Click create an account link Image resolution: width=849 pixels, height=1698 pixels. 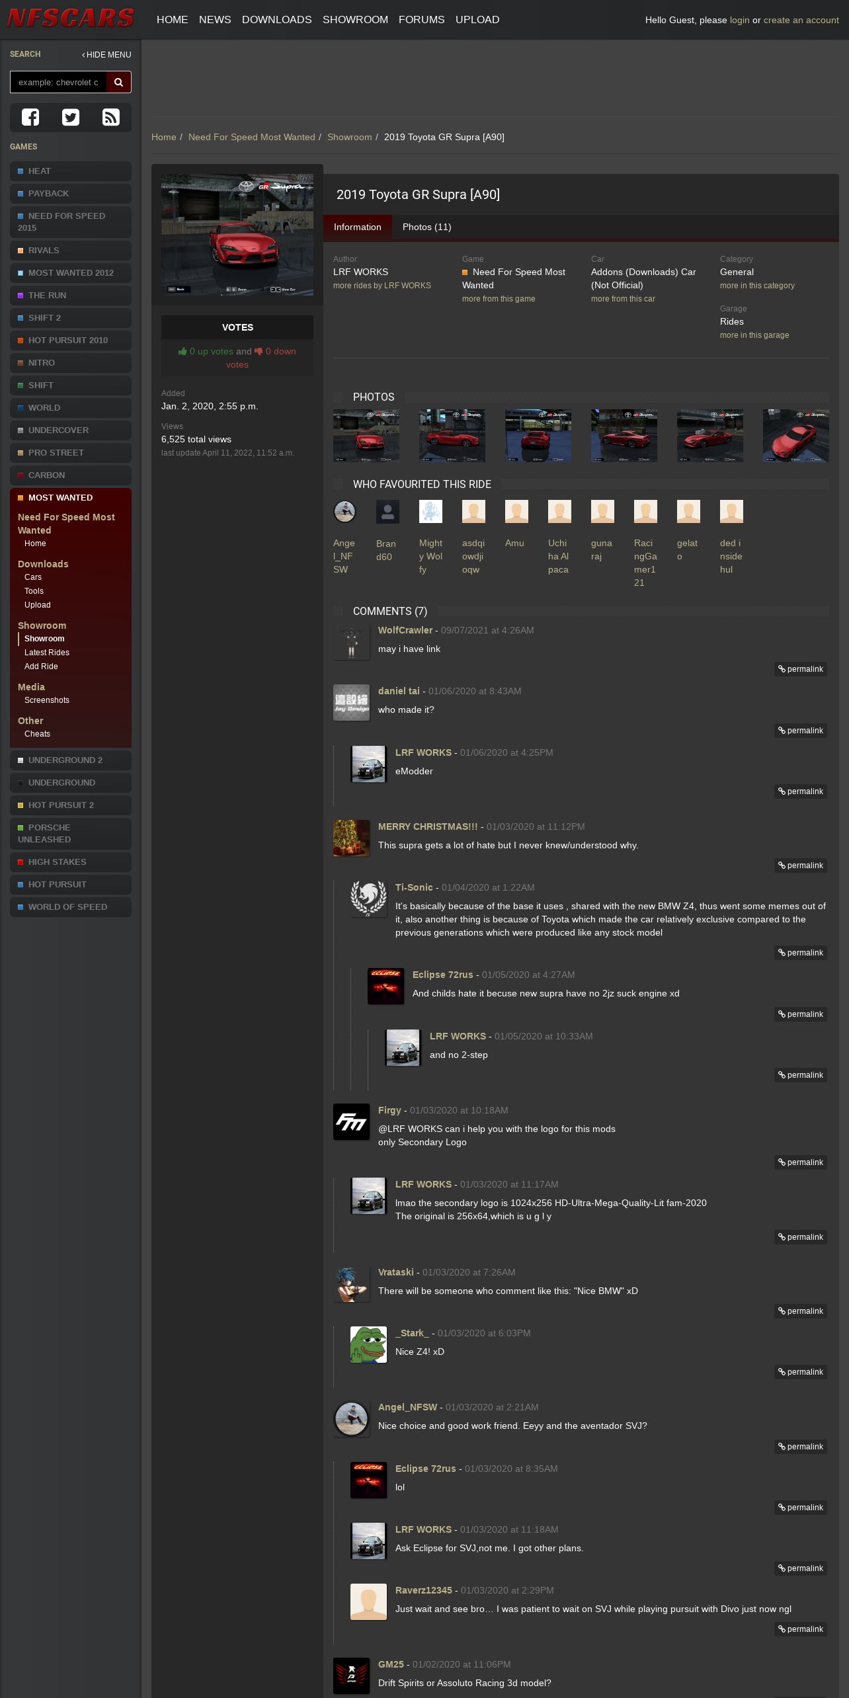(801, 20)
